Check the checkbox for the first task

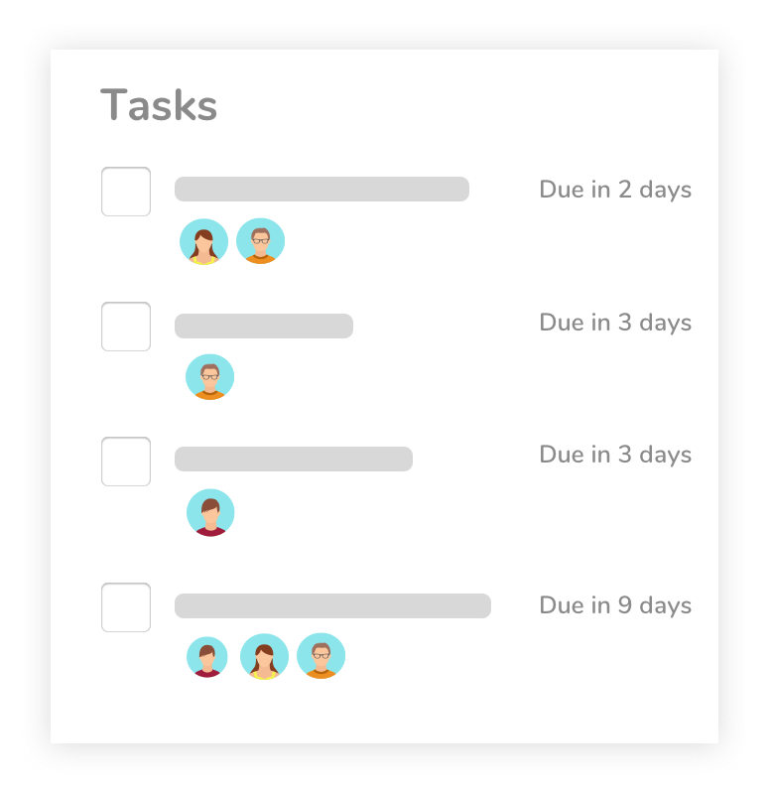pyautogui.click(x=126, y=192)
